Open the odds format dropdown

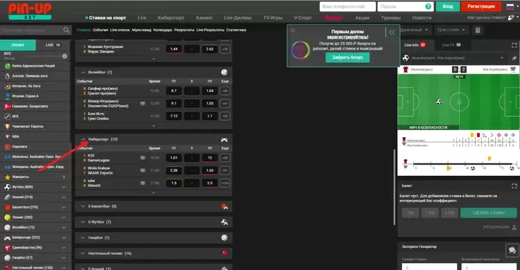414,30
